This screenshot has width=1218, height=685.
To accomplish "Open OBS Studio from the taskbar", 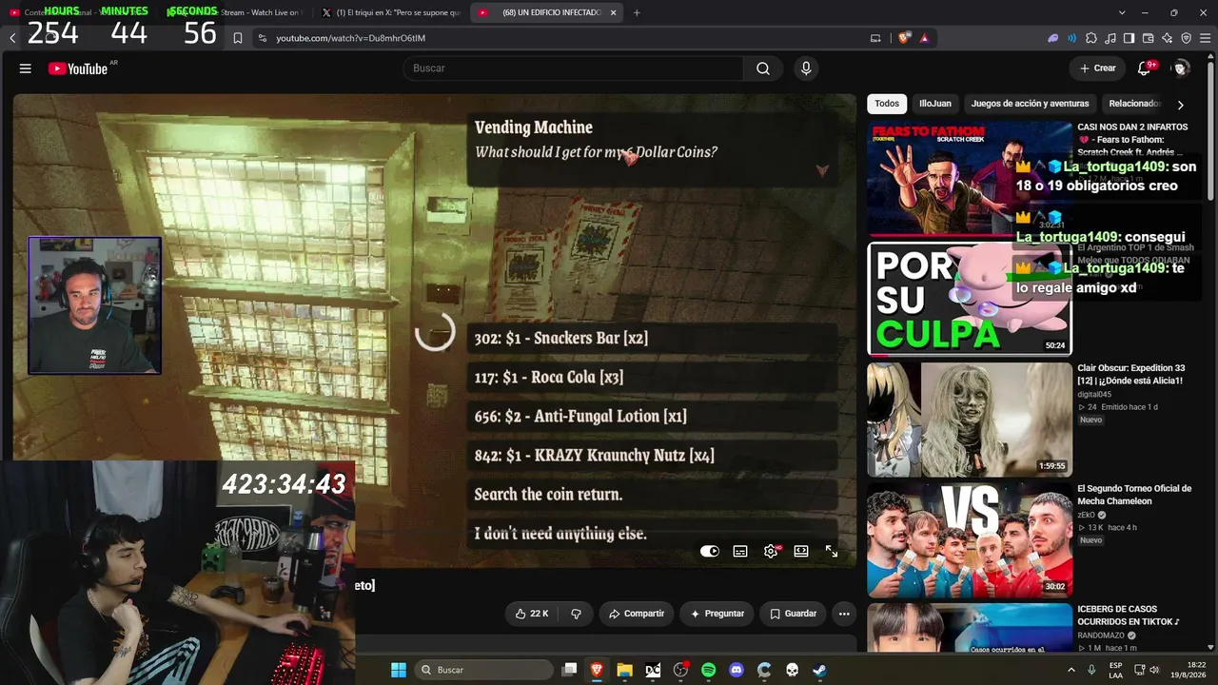I will click(680, 670).
